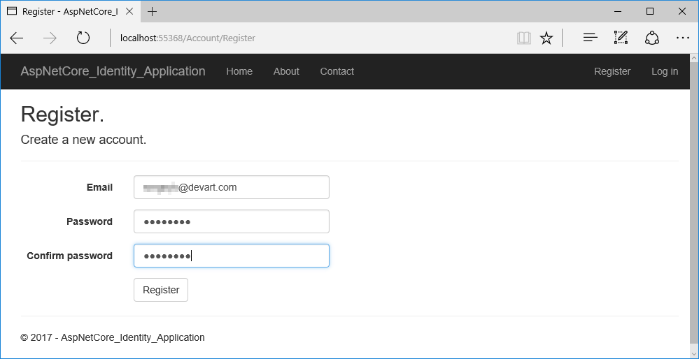699x359 pixels.
Task: Click the Refresh page icon
Action: (x=83, y=38)
